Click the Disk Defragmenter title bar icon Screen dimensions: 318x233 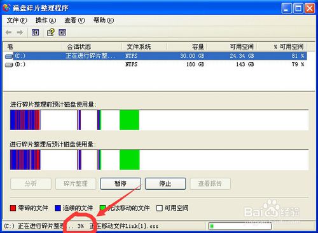pos(6,8)
